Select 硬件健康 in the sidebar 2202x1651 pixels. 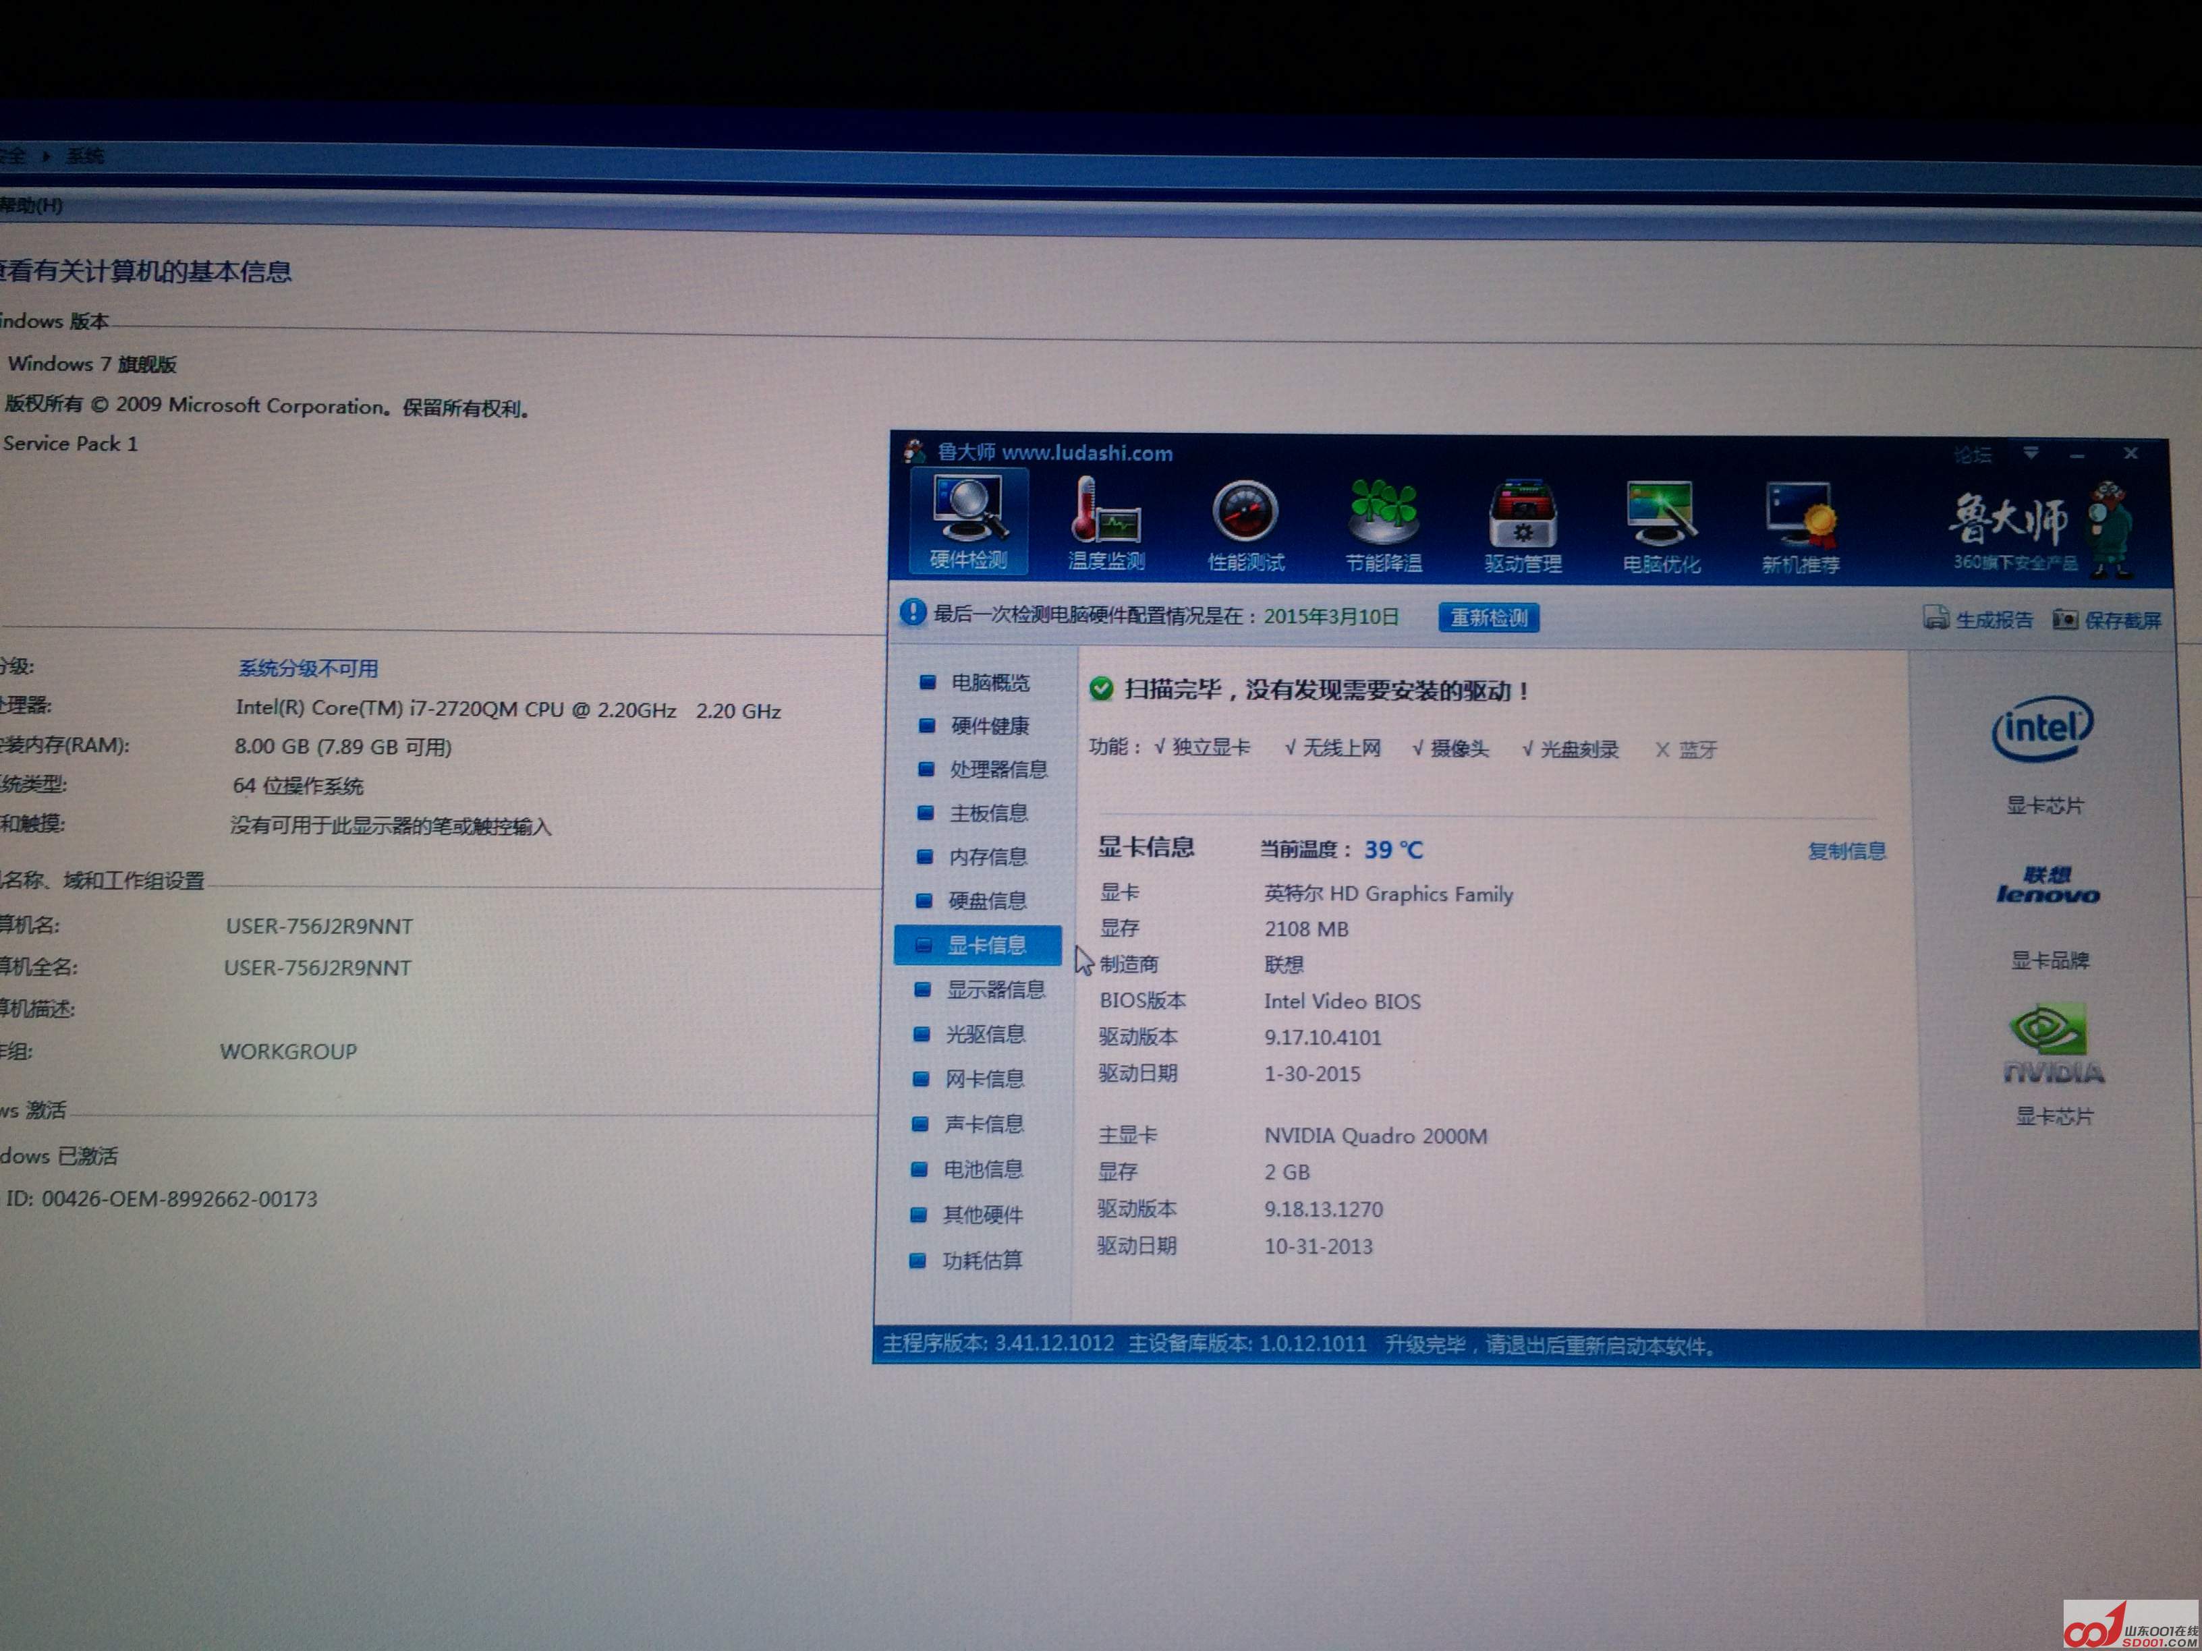(990, 726)
